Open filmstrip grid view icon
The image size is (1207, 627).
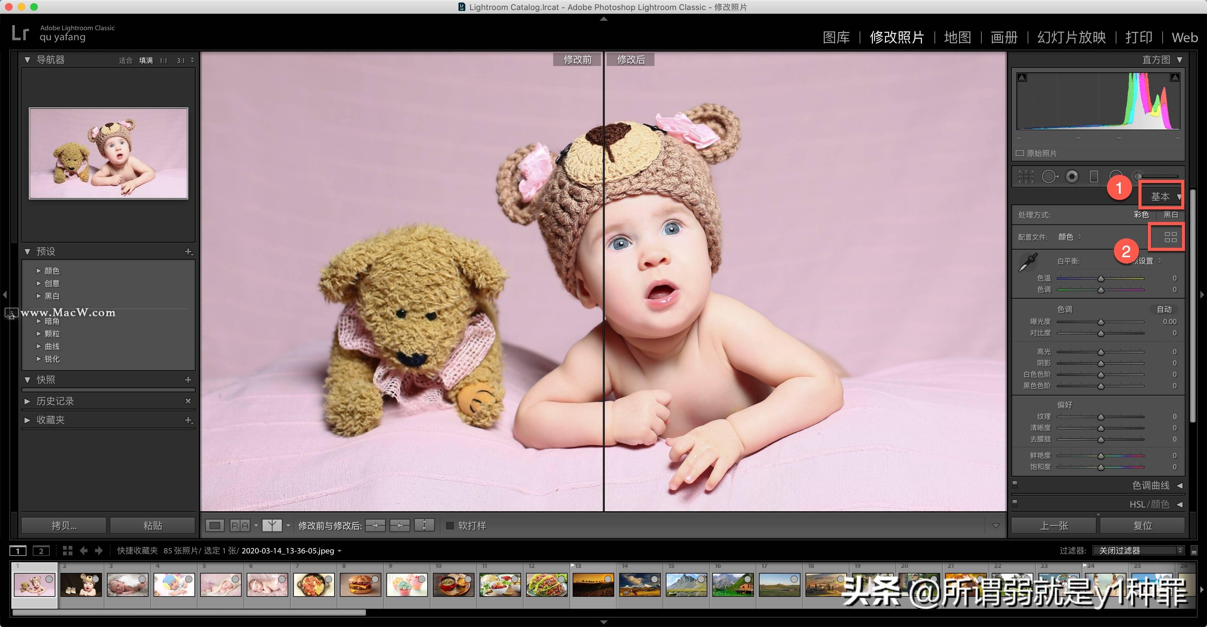click(x=67, y=551)
